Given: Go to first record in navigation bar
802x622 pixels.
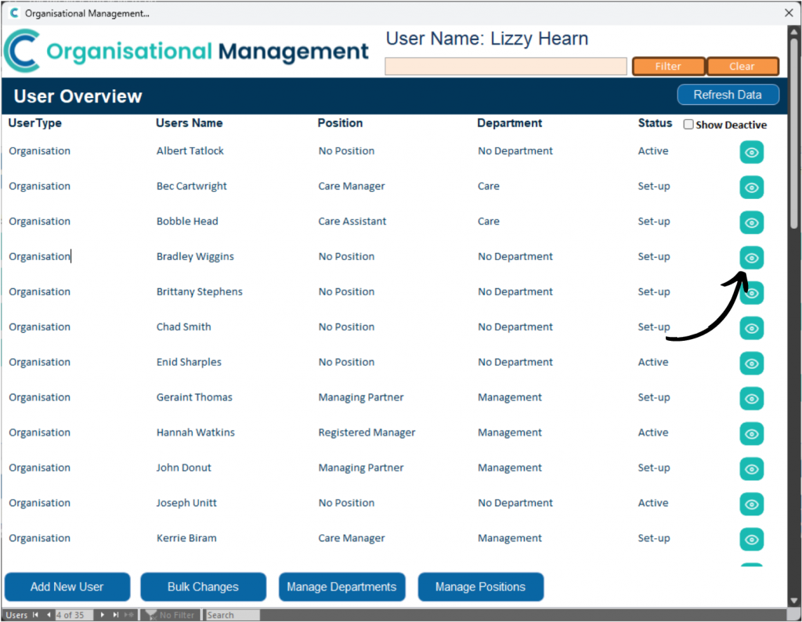Looking at the screenshot, I should (x=35, y=615).
